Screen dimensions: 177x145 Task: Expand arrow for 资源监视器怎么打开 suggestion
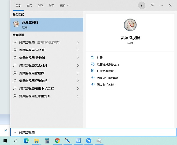pos(78,65)
